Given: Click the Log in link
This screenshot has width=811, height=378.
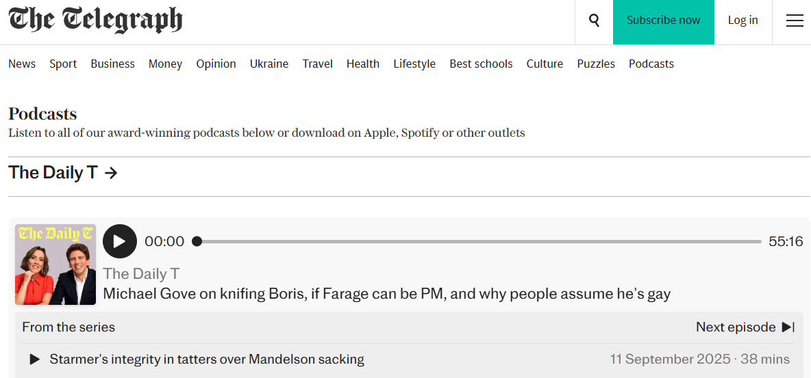Looking at the screenshot, I should [743, 21].
